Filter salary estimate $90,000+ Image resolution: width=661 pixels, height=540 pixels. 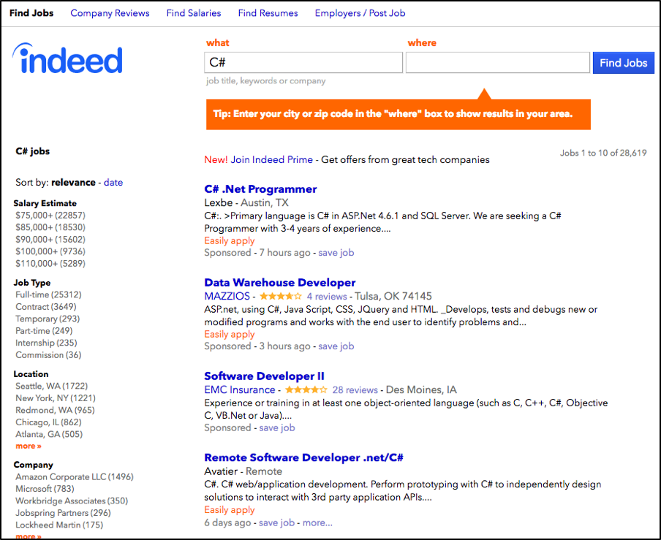point(50,239)
